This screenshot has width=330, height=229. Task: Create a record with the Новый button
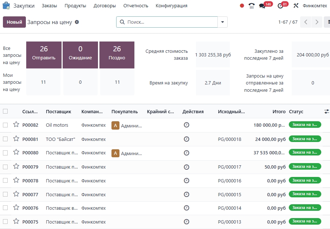click(14, 22)
